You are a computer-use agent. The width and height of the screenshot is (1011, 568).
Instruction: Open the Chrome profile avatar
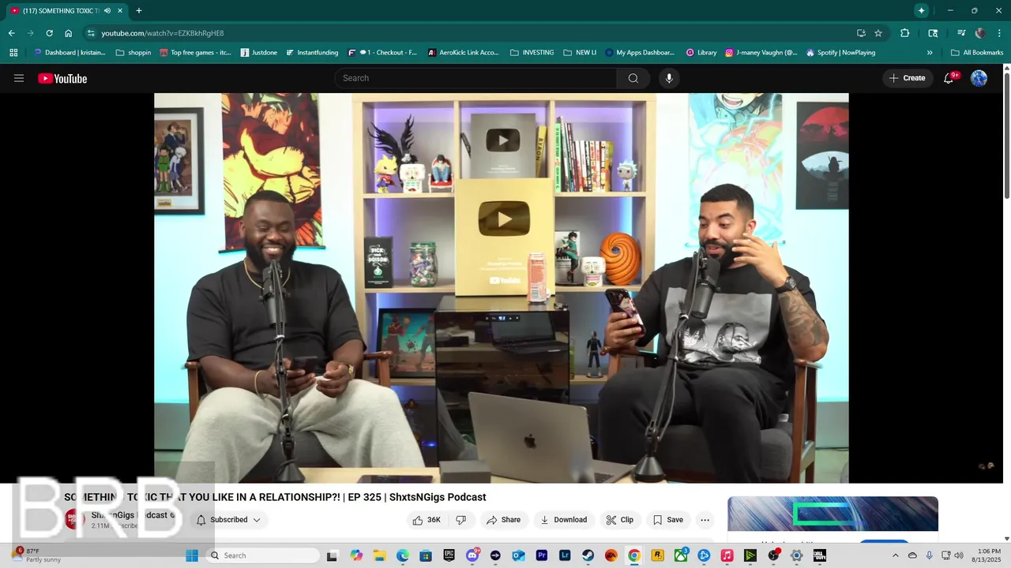click(980, 33)
